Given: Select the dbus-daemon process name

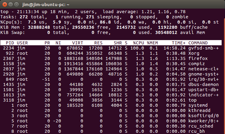Looking at the screenshot, I should tap(203, 84).
